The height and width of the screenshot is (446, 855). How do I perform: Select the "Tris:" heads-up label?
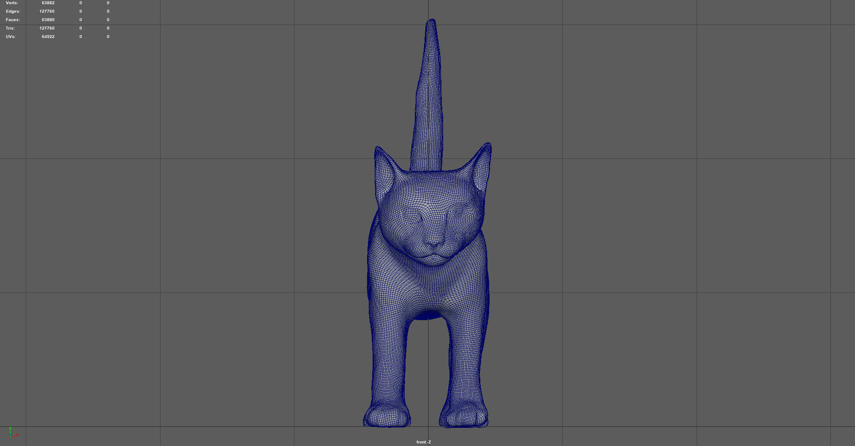pyautogui.click(x=10, y=28)
